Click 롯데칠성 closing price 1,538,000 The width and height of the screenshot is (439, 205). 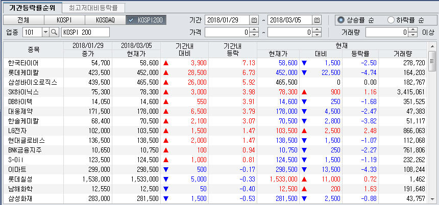[96, 180]
